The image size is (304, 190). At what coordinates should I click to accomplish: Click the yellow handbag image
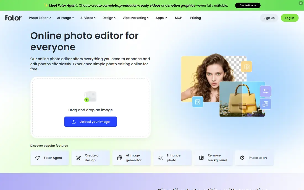coord(242,99)
